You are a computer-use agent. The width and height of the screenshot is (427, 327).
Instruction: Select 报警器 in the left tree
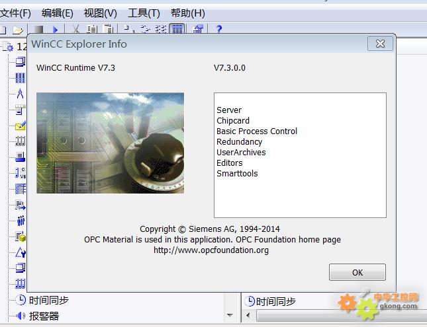tap(44, 316)
